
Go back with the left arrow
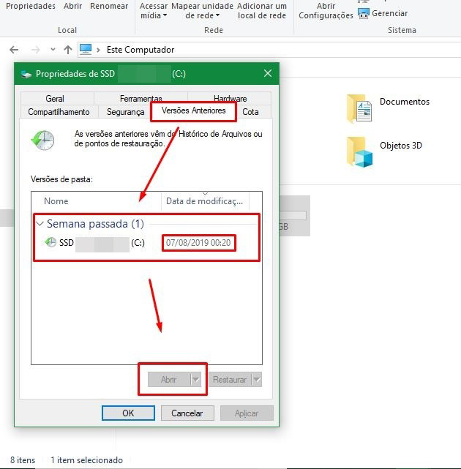(x=14, y=50)
